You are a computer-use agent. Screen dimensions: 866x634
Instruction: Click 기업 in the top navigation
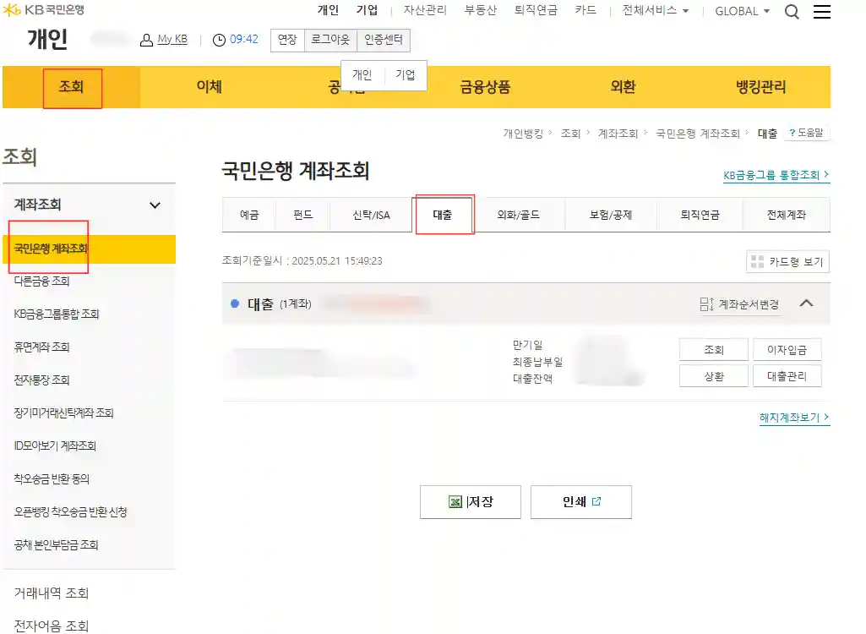[x=368, y=10]
